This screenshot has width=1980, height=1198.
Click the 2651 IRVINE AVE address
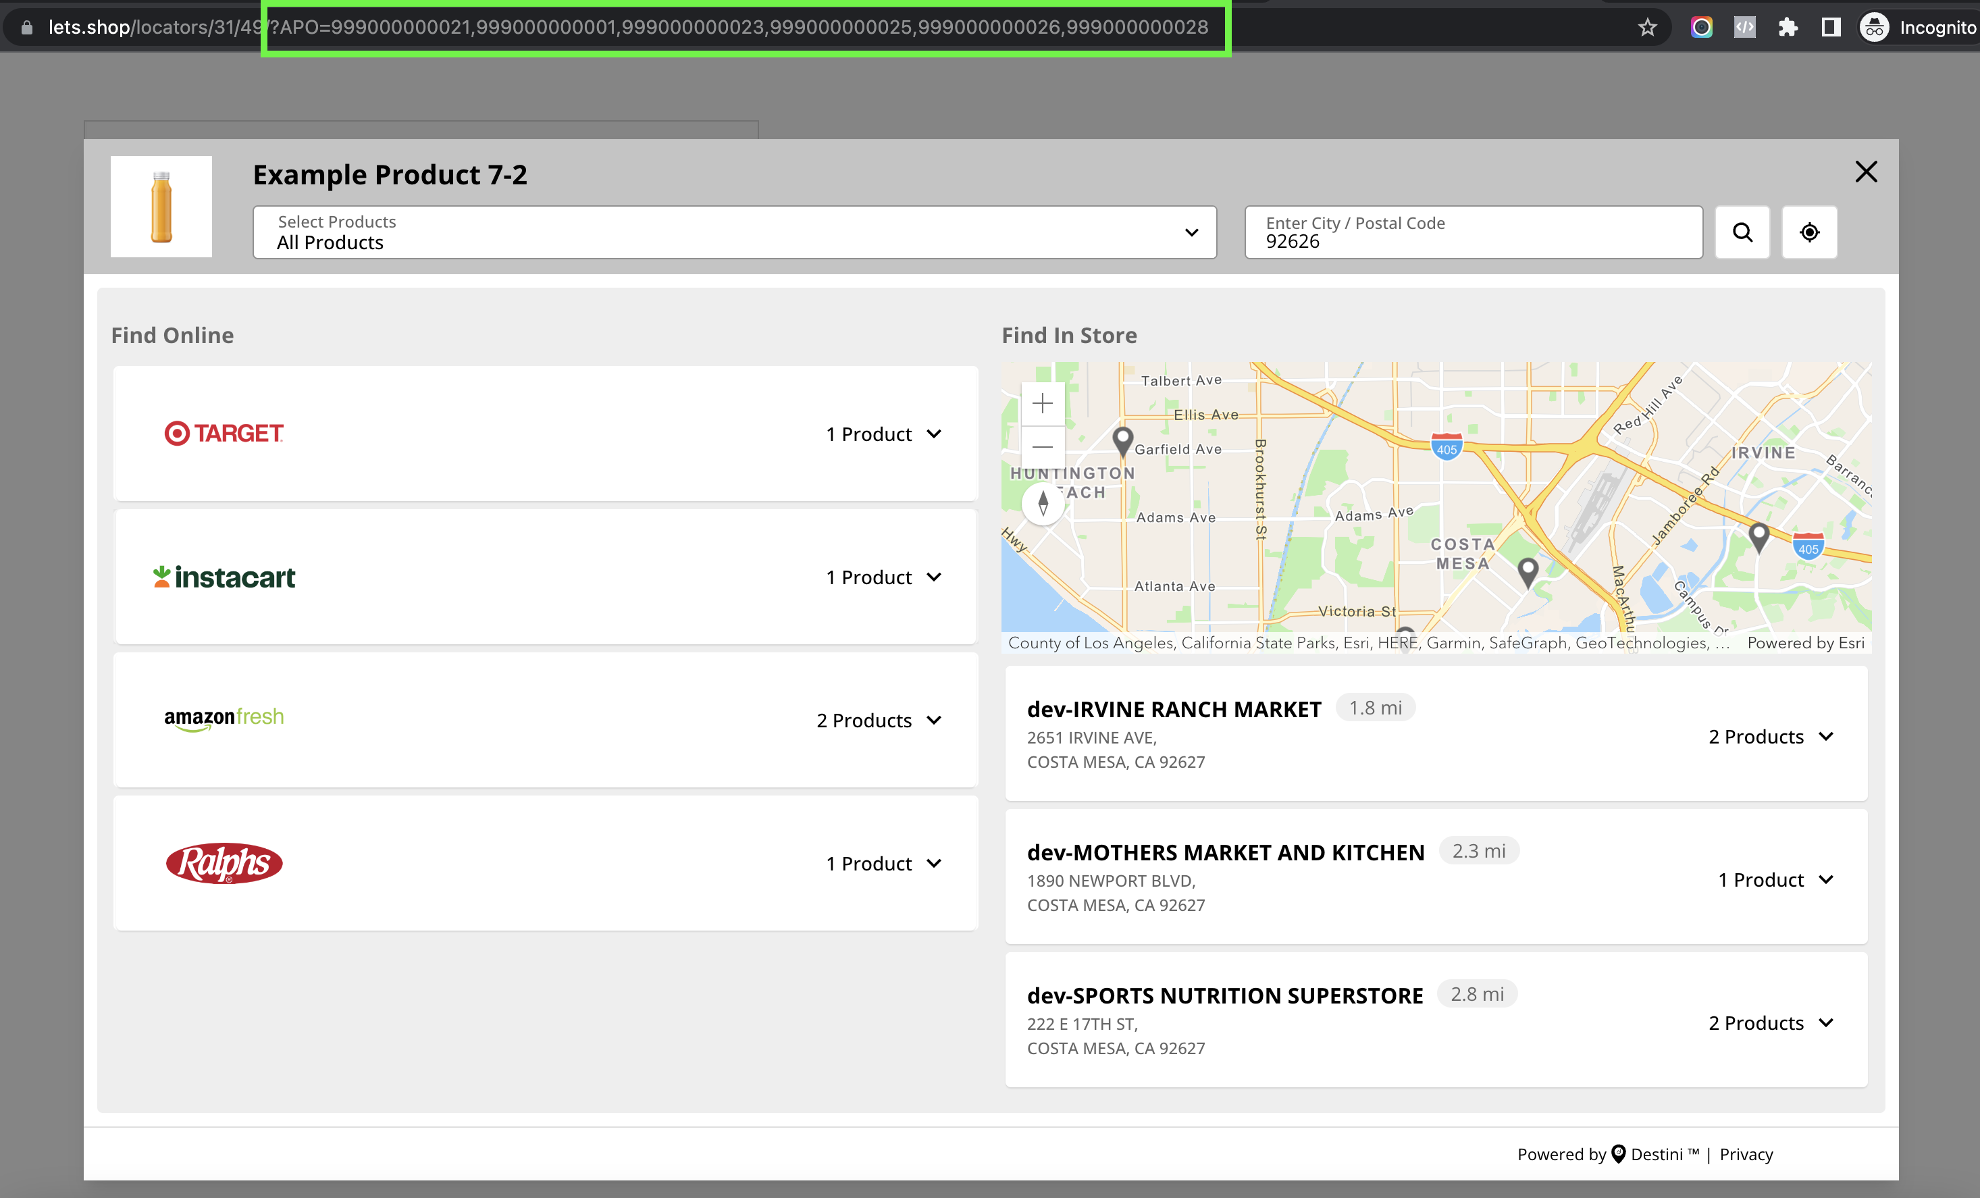(1091, 737)
